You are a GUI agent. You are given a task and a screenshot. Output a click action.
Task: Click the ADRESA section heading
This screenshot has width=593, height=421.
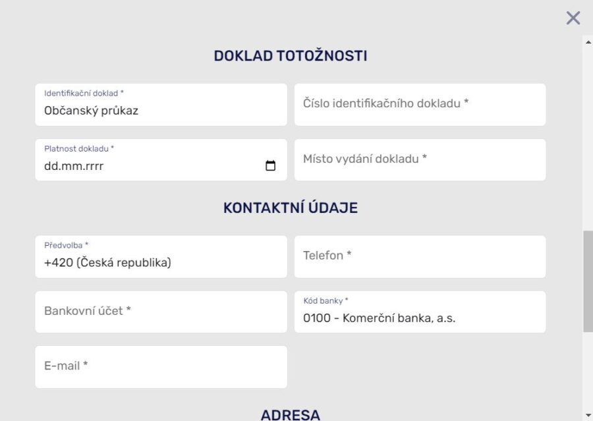tap(290, 414)
